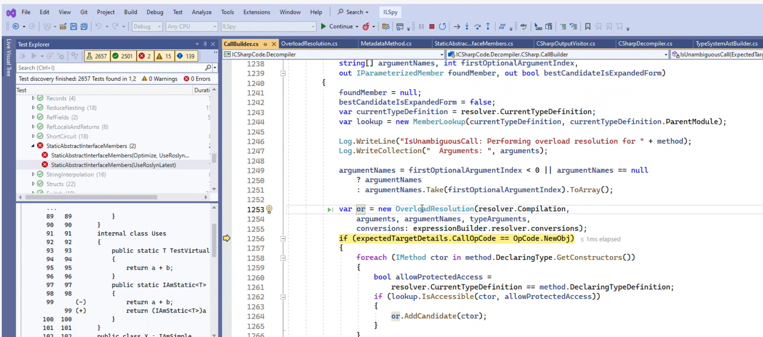Toggle the warning tests filter showing 15
This screenshot has width=763, height=337.
point(164,56)
